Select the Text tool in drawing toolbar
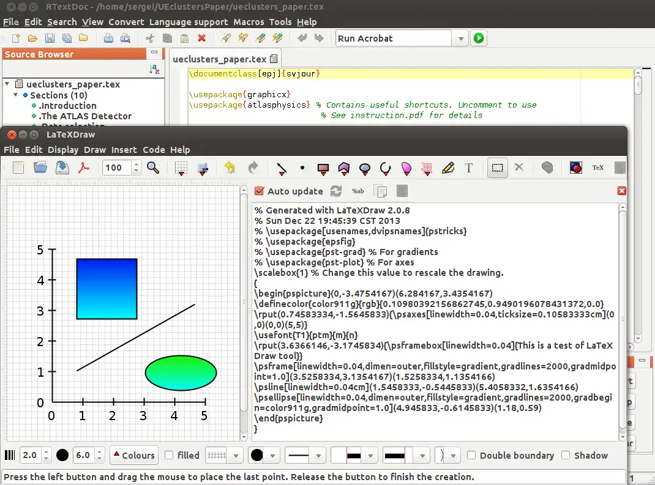 [469, 168]
